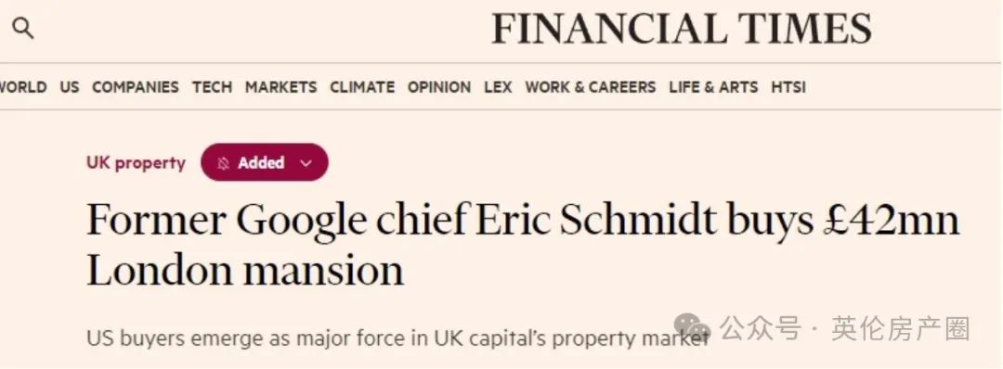The width and height of the screenshot is (1003, 369).
Task: Click the US buyers subheading text
Action: (397, 337)
